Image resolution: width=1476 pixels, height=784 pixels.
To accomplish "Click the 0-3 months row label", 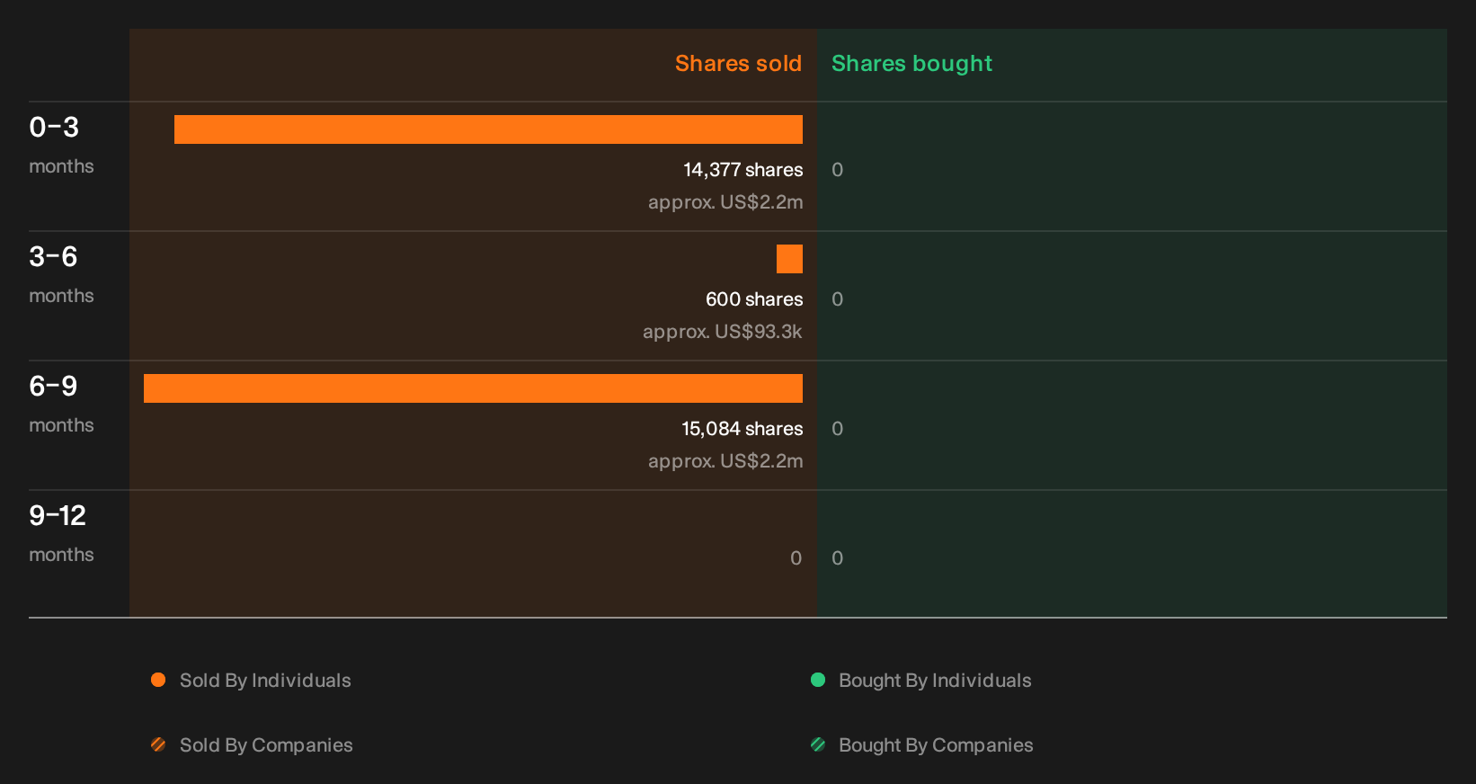I will (x=61, y=145).
